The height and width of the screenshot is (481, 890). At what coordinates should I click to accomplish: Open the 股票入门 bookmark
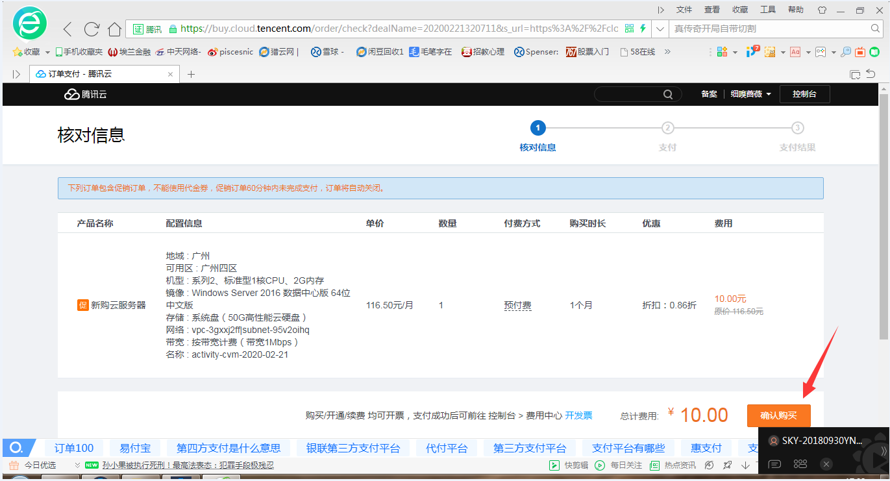[587, 52]
